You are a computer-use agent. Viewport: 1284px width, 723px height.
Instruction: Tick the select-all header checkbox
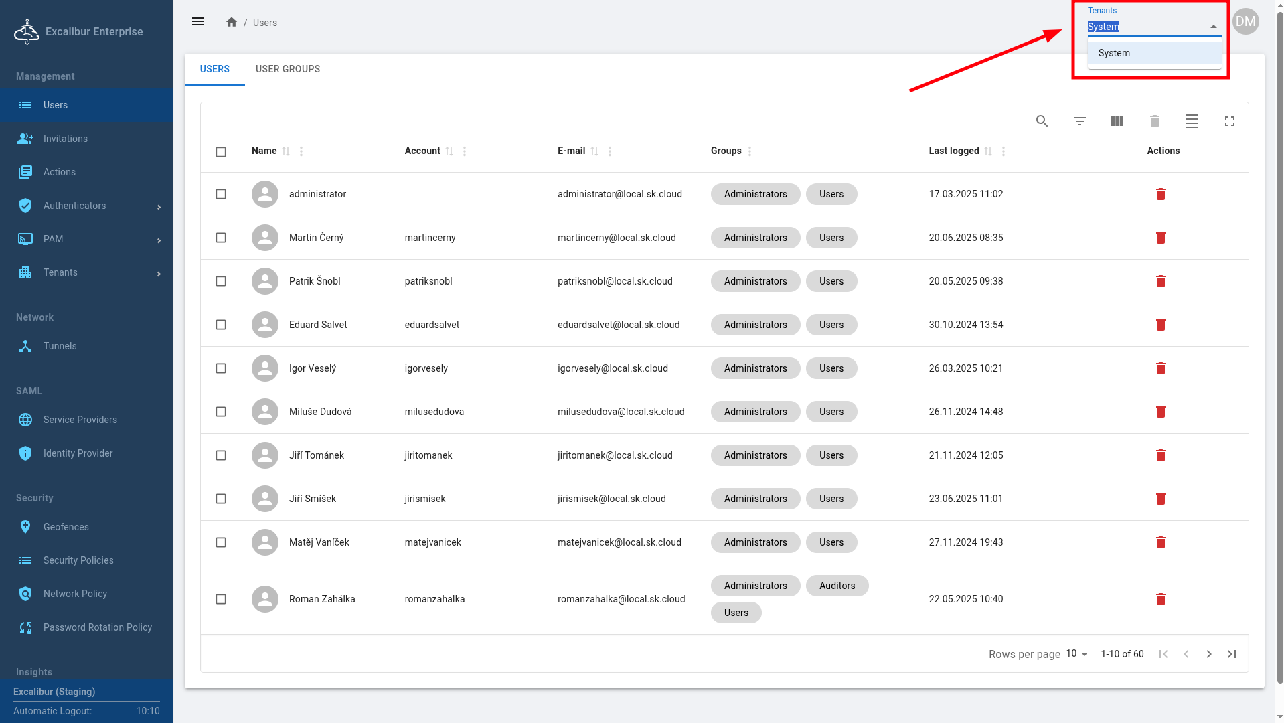[x=221, y=152]
